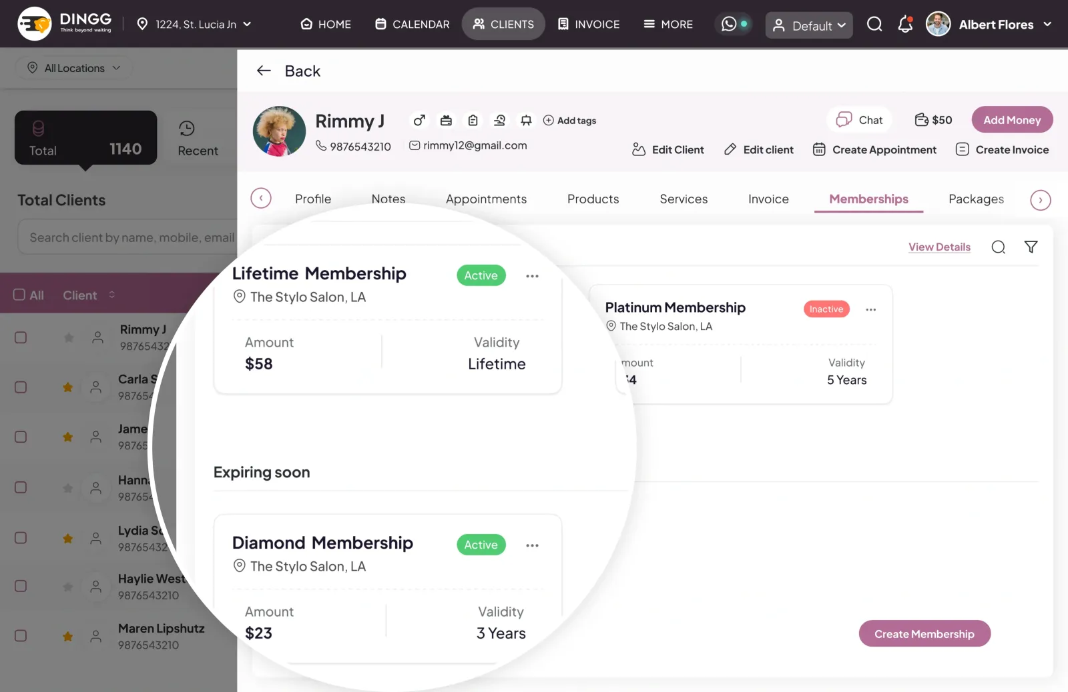Viewport: 1068px width, 692px height.
Task: Click Rimmy J profile photo
Action: point(279,132)
